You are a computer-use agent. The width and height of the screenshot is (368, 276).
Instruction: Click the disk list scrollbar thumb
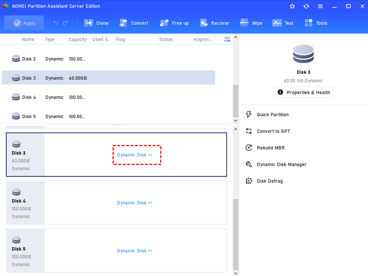[x=235, y=101]
